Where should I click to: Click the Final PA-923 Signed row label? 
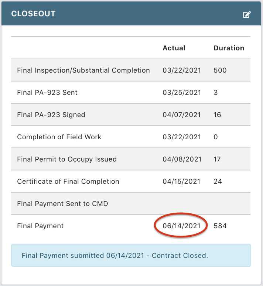click(x=51, y=115)
